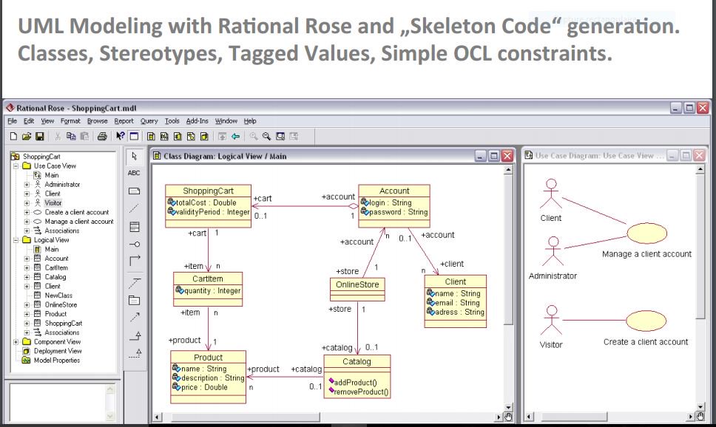Click the Browse Interaction Diagram toolbar icon
Image resolution: width=716 pixels, height=427 pixels.
click(164, 136)
